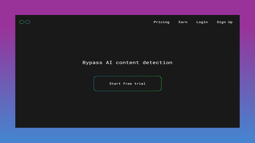Open the Login link
The height and width of the screenshot is (143, 255).
(x=202, y=22)
